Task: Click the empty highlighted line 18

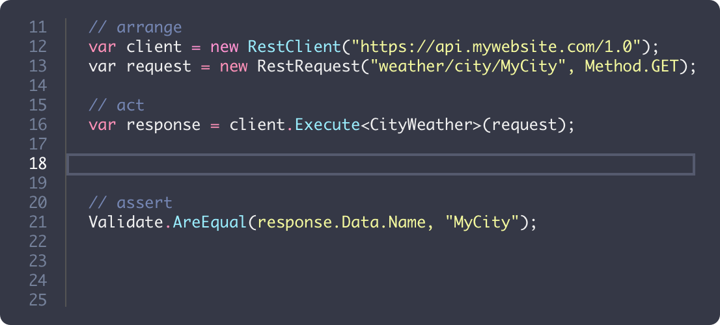Action: (381, 164)
